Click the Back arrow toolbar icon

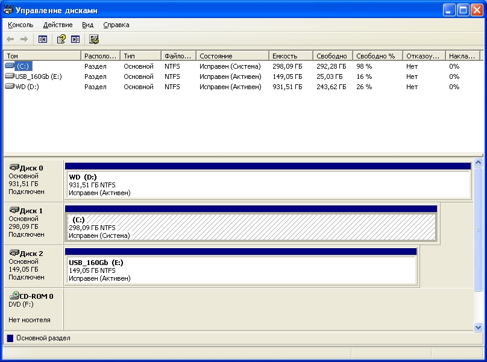coord(10,39)
